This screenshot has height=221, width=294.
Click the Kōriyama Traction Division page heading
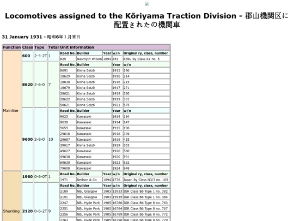146,20
